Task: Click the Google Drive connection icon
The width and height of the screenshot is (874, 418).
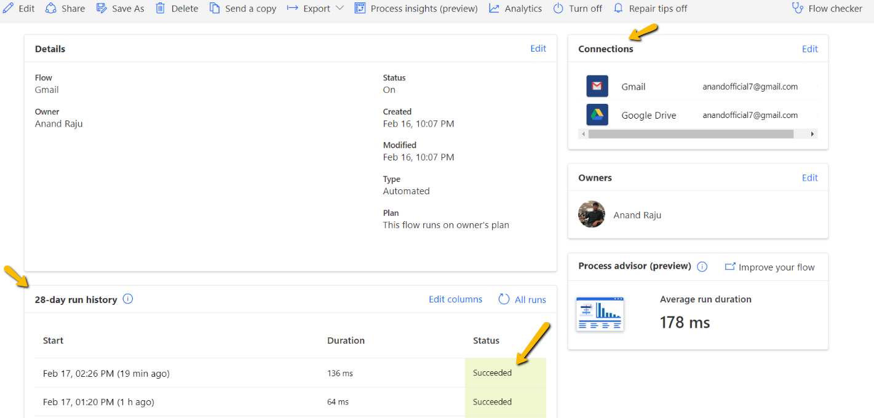Action: [597, 114]
